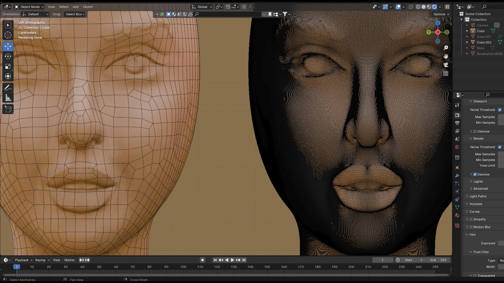Click the pan view hand icon
The image size is (504, 283).
tap(446, 56)
